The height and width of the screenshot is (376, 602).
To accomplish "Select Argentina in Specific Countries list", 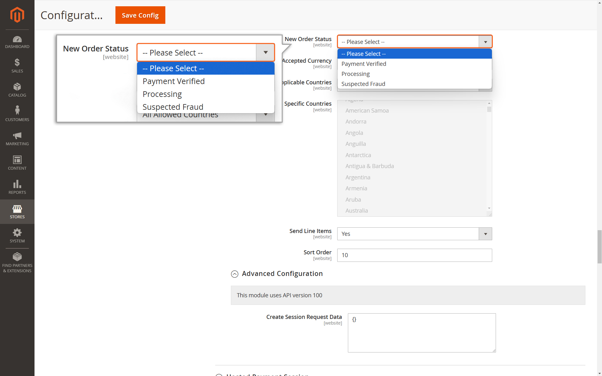I will (x=358, y=177).
